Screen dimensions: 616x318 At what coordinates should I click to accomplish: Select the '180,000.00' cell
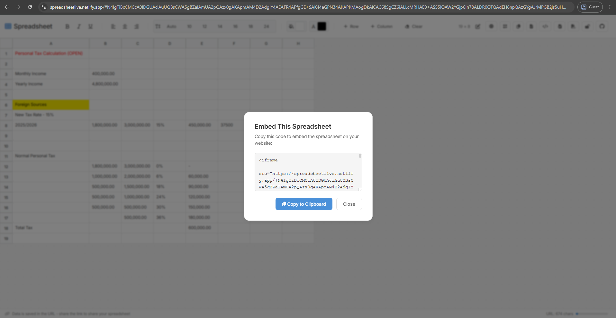pyautogui.click(x=202, y=218)
